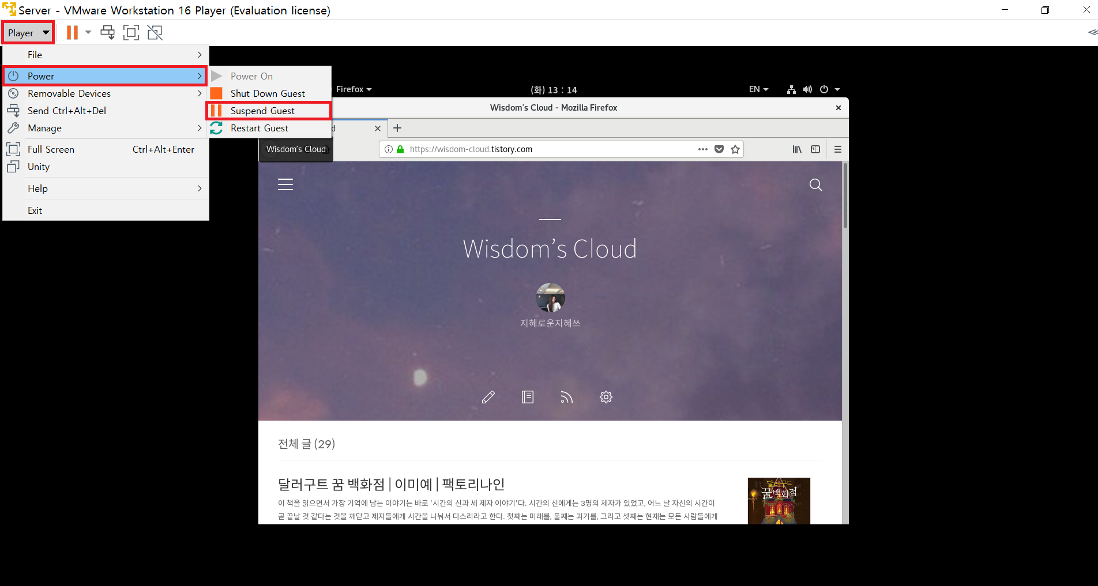Click the Wisdom's Cloud blog title

(550, 249)
